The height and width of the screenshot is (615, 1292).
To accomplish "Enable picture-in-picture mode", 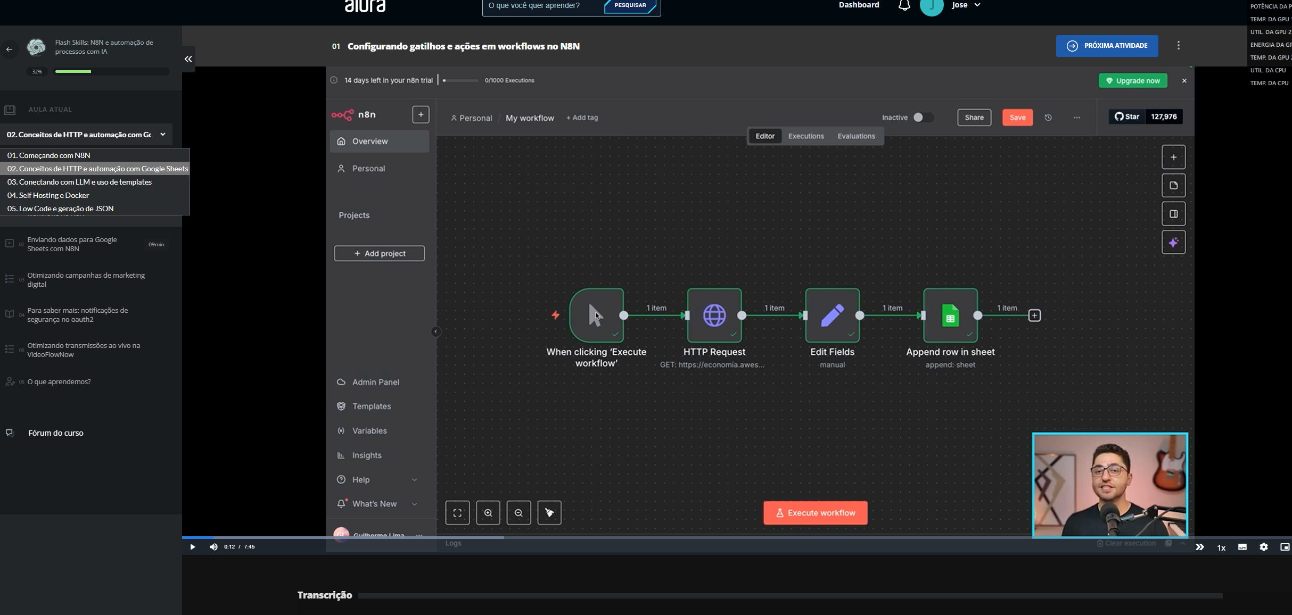I will click(x=1285, y=547).
